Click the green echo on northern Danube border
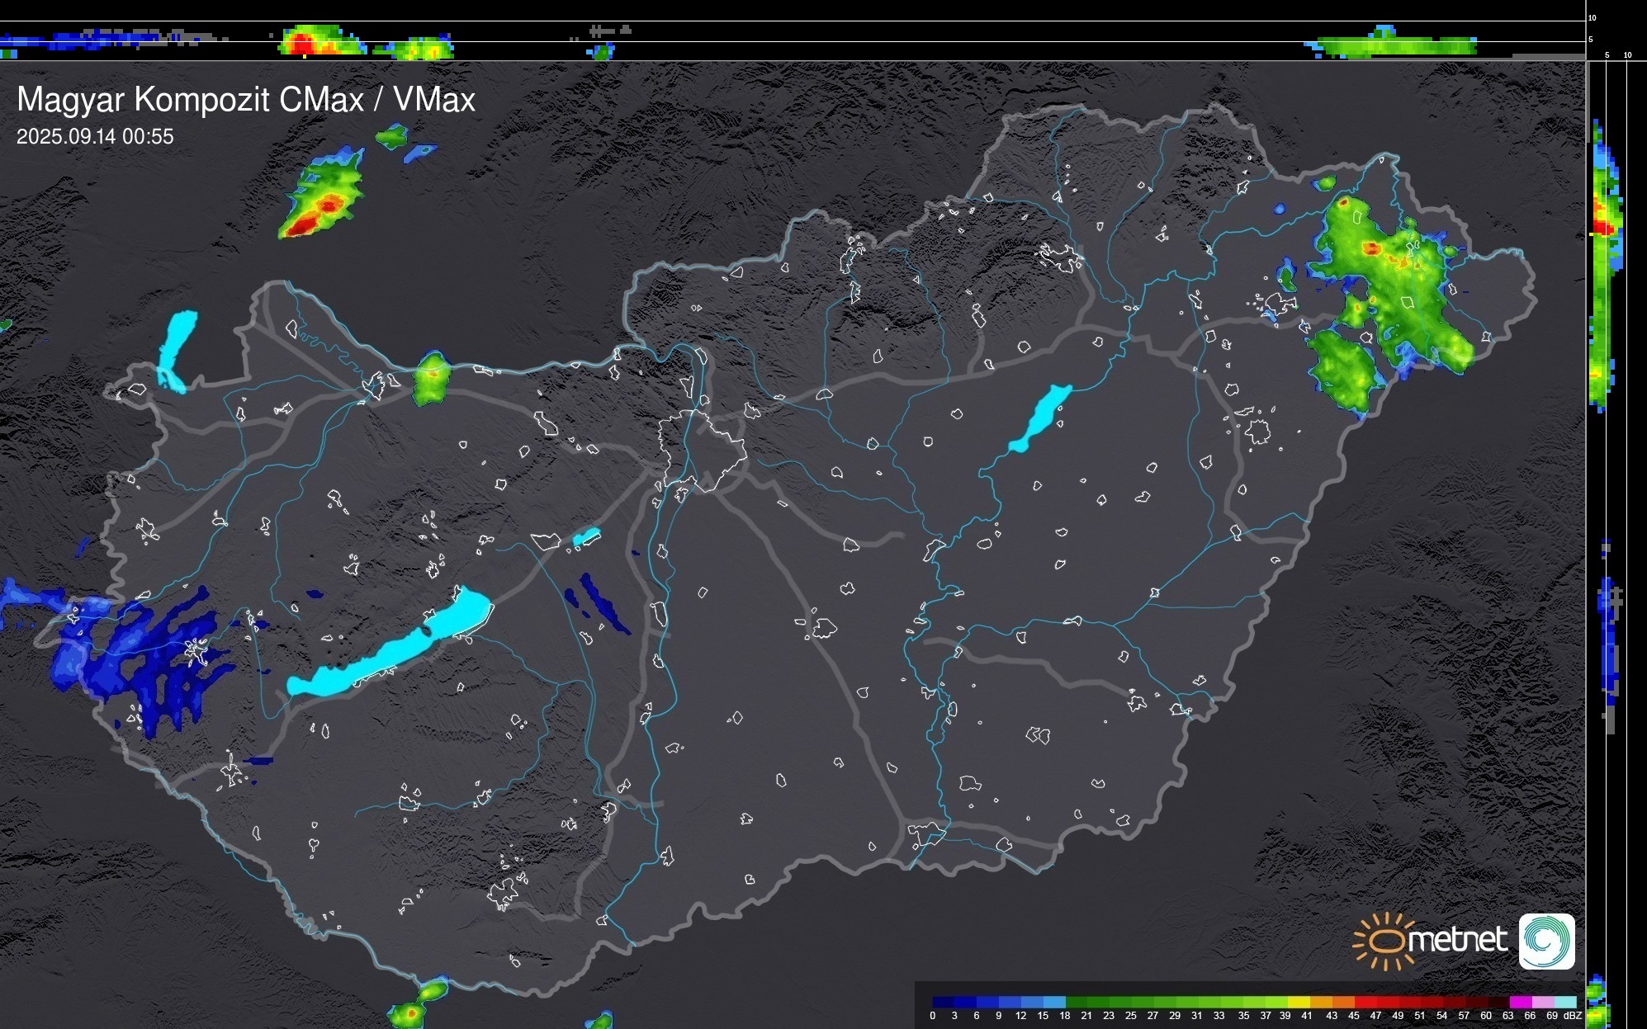The image size is (1647, 1029). coord(430,381)
